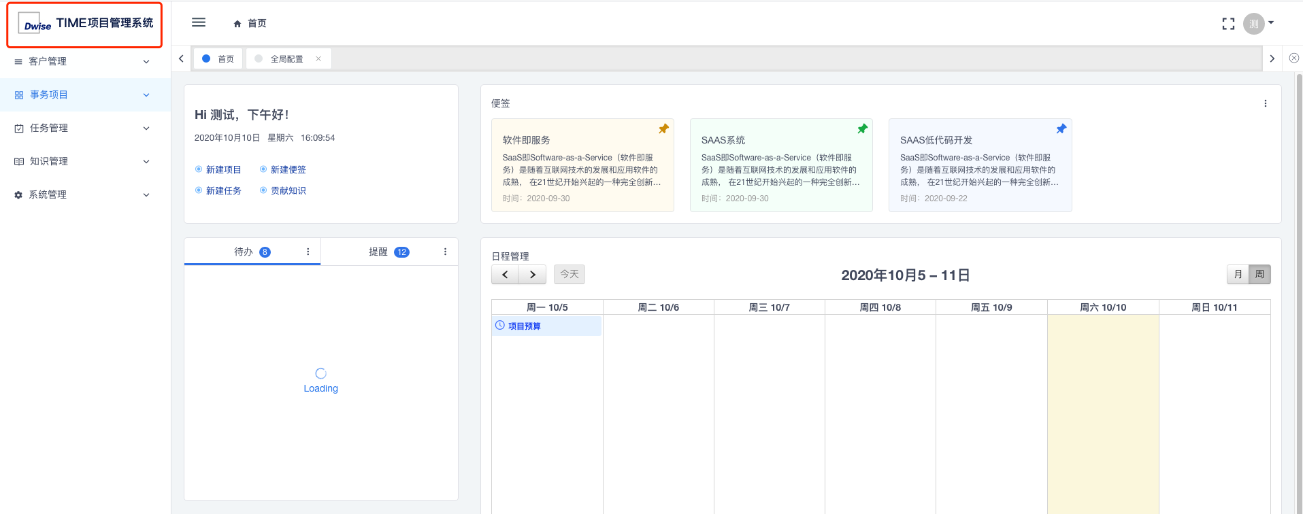
Task: Click the 新建项目 bullet icon
Action: coord(199,169)
